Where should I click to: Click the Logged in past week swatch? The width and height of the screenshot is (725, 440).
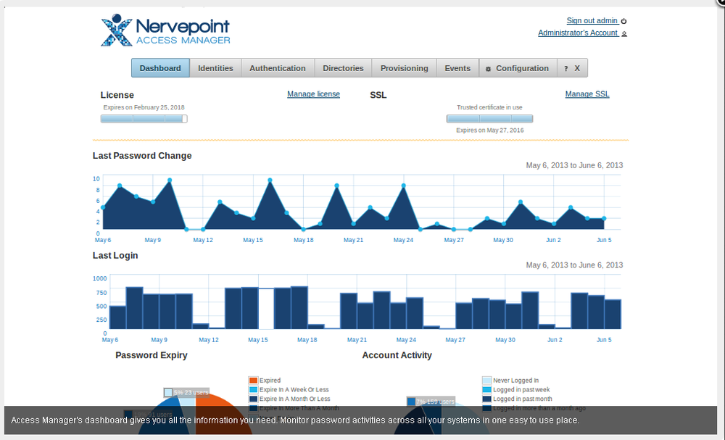click(x=487, y=390)
